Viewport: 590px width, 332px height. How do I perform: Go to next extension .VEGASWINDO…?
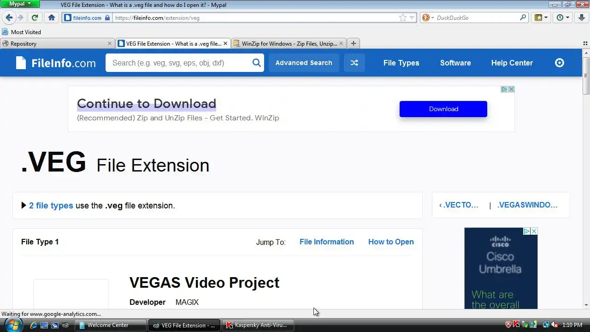(x=527, y=205)
